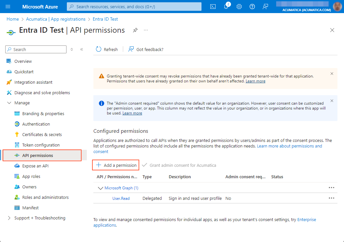
Task: Collapse the left navigation pane
Action: click(x=82, y=49)
